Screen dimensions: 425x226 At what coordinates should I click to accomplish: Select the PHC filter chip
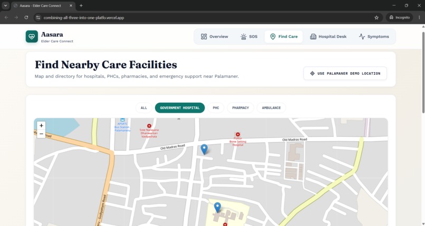point(216,107)
